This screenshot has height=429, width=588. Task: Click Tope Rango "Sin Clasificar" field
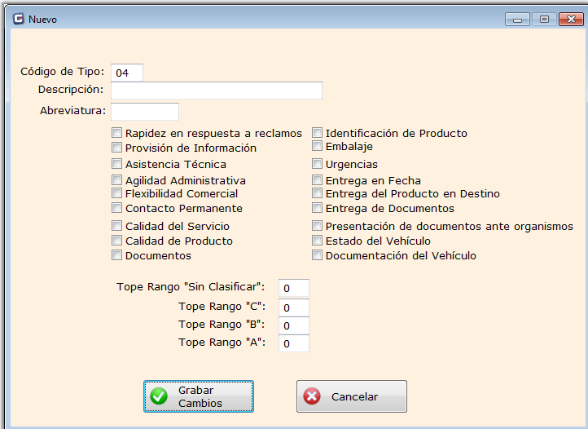(x=294, y=288)
